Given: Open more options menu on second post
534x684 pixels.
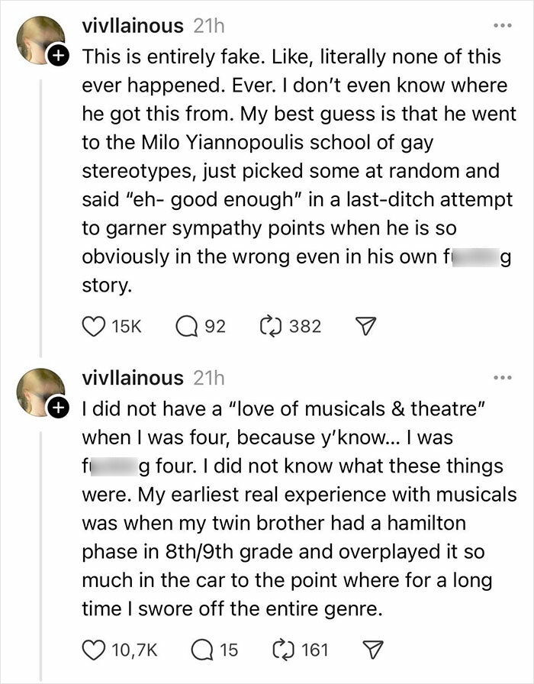Looking at the screenshot, I should point(502,377).
